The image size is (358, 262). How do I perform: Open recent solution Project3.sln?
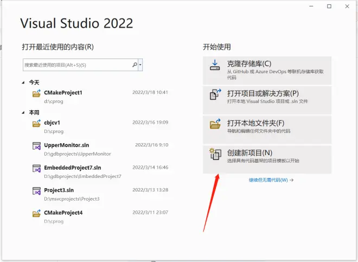tap(100, 194)
